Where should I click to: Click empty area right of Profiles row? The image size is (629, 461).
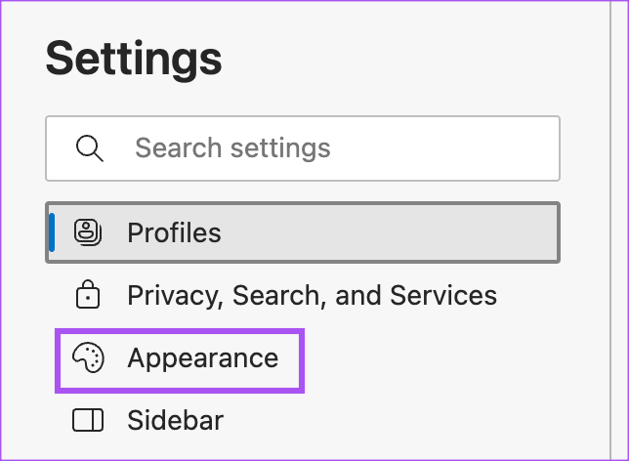(410, 232)
